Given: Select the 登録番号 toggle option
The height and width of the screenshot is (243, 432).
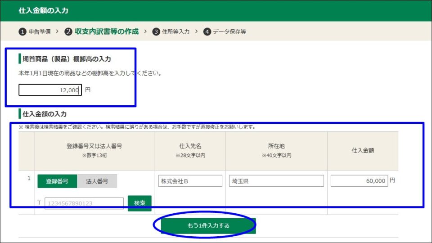Looking at the screenshot, I should 57,181.
